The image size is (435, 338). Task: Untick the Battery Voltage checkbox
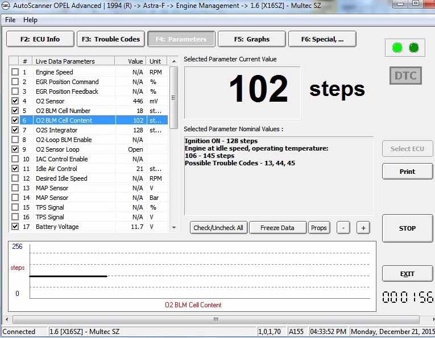pos(15,227)
